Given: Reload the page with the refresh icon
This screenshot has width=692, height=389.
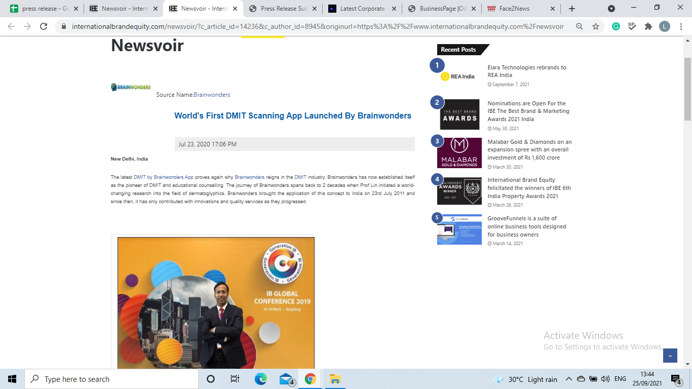Looking at the screenshot, I should [x=44, y=26].
